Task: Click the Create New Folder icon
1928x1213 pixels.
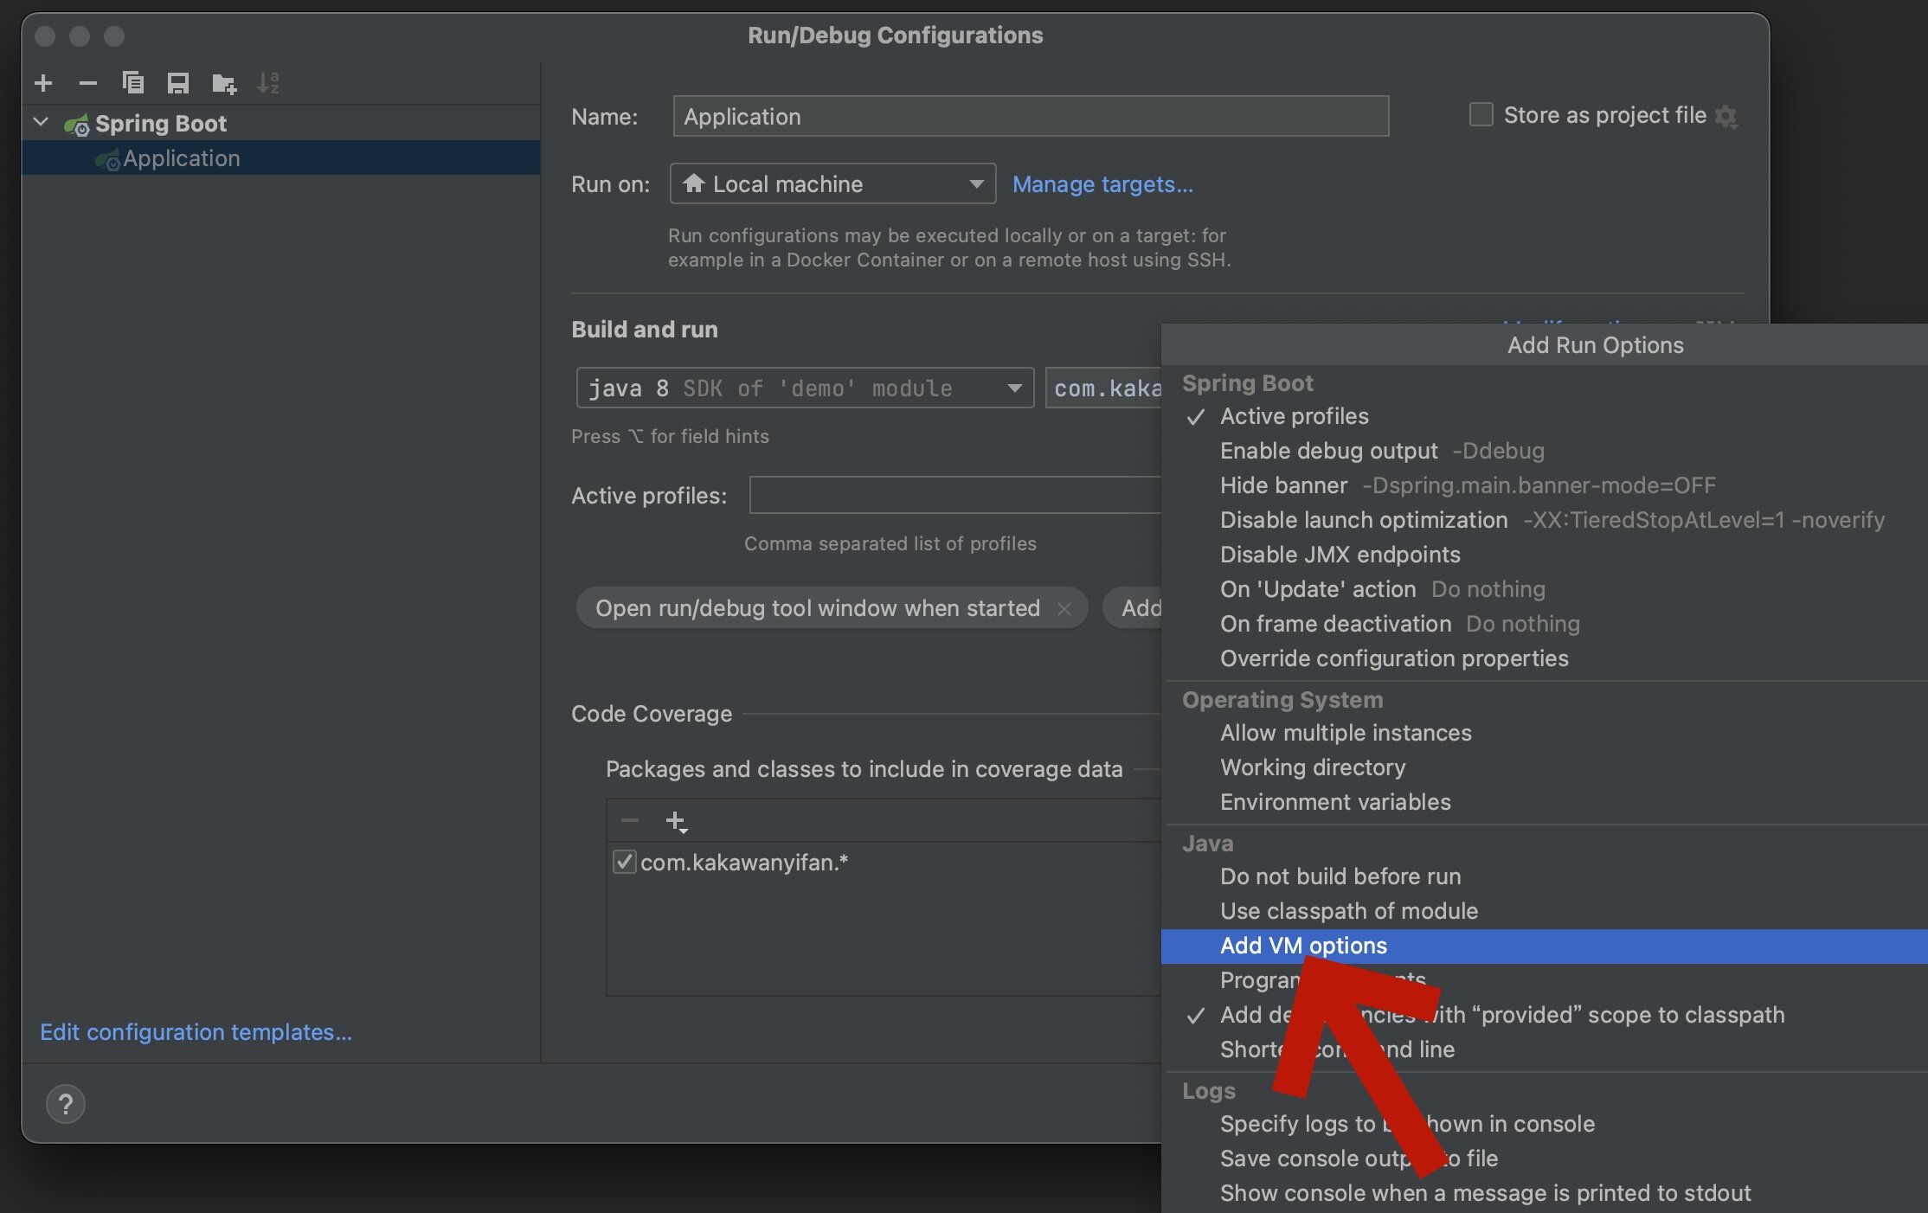Action: pyautogui.click(x=223, y=83)
